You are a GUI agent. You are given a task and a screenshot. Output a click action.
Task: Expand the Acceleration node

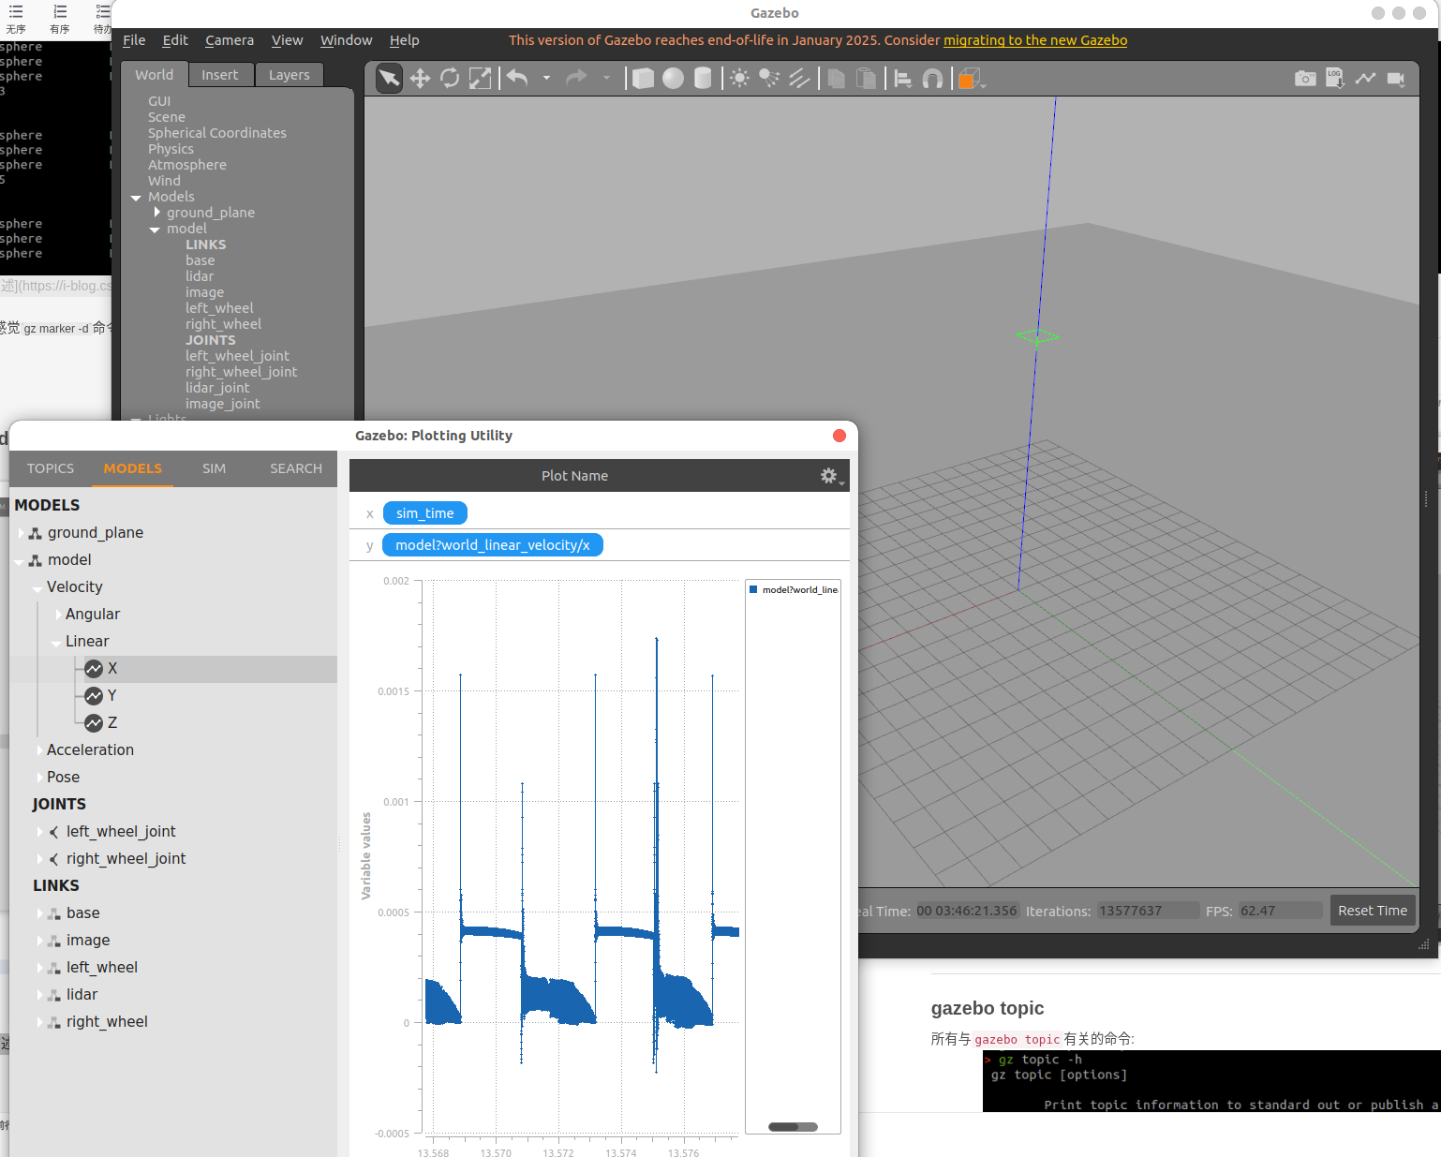39,750
